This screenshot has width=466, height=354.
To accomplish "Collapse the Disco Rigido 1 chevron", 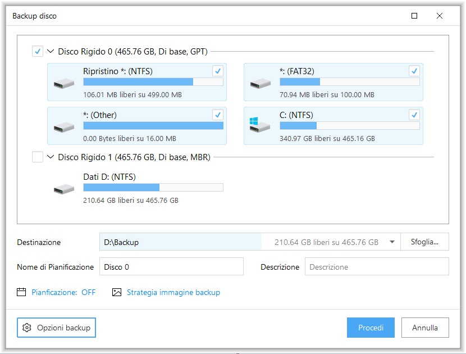I will tap(51, 157).
